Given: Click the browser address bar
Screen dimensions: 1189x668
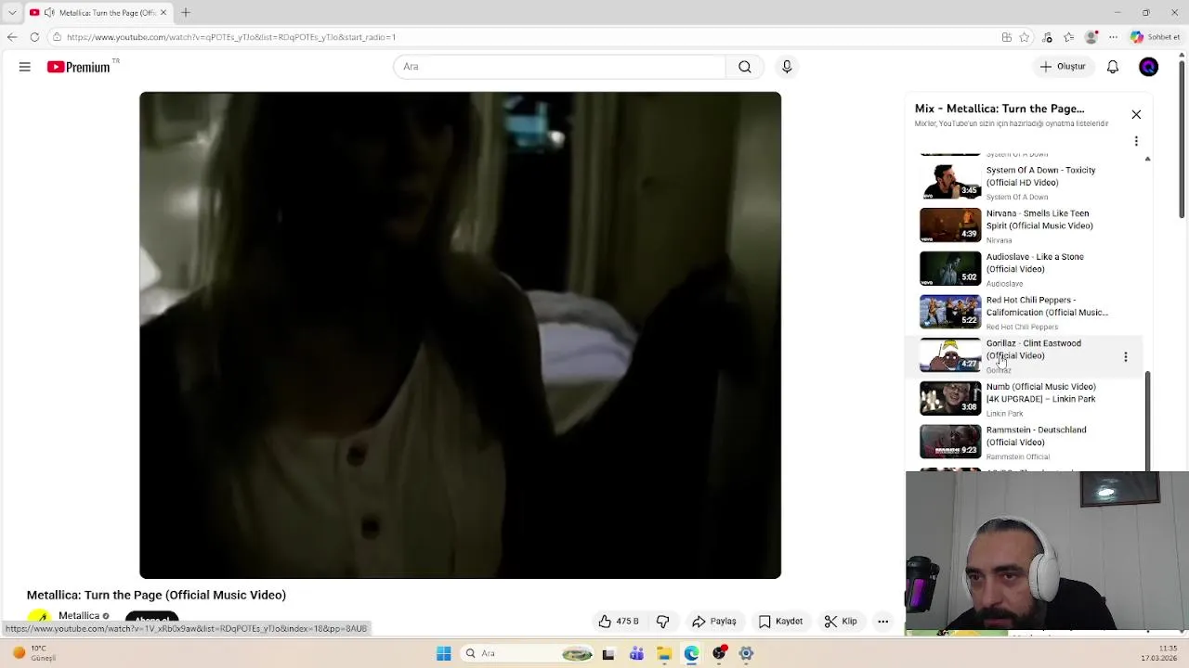Looking at the screenshot, I should (x=520, y=37).
